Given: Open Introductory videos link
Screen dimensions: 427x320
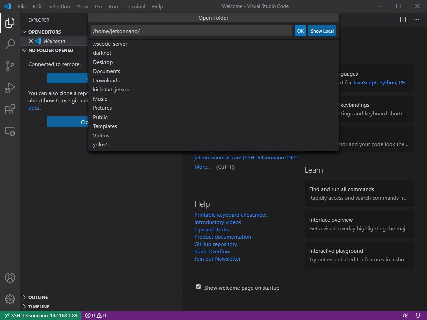Looking at the screenshot, I should click(x=218, y=222).
